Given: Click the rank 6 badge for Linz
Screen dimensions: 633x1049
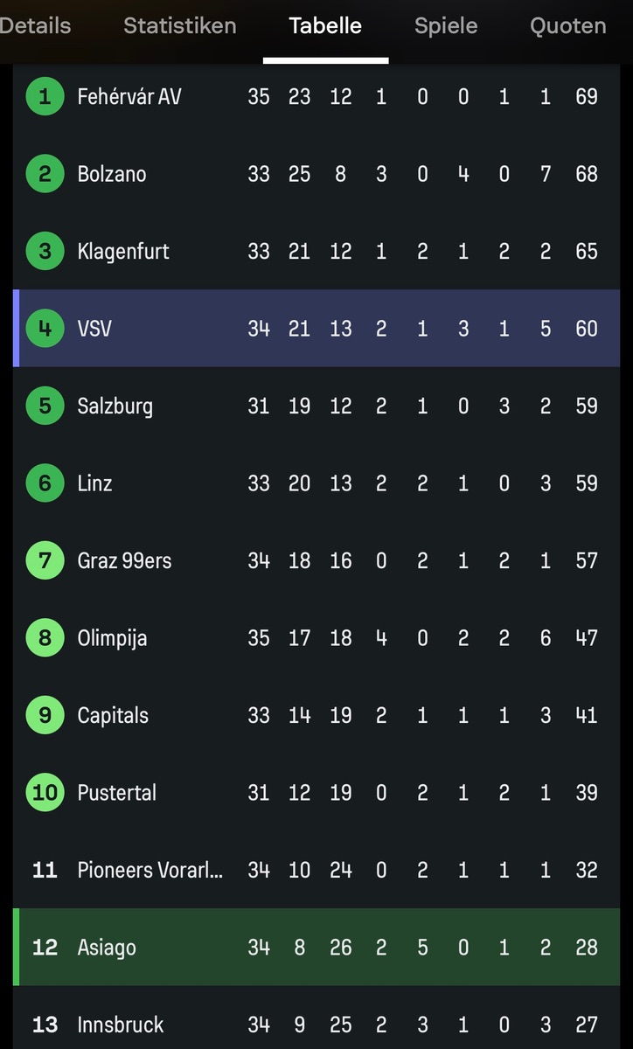Looking at the screenshot, I should click(x=45, y=483).
